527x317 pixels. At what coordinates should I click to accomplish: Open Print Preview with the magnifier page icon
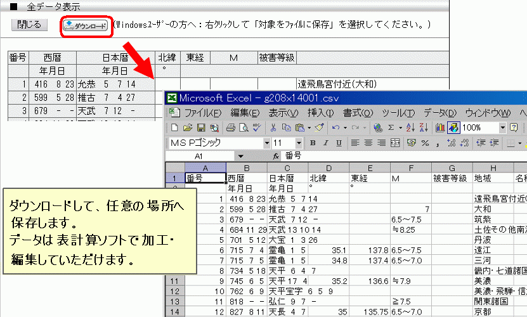click(x=244, y=127)
